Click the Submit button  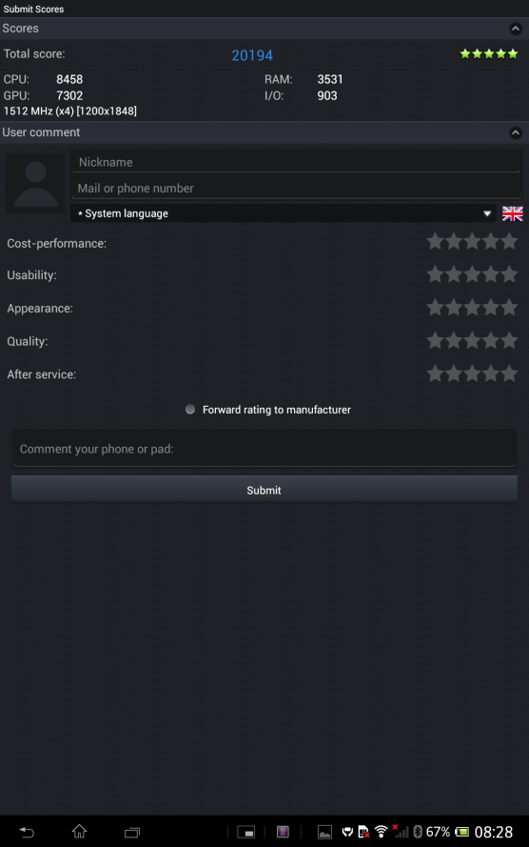pyautogui.click(x=264, y=490)
